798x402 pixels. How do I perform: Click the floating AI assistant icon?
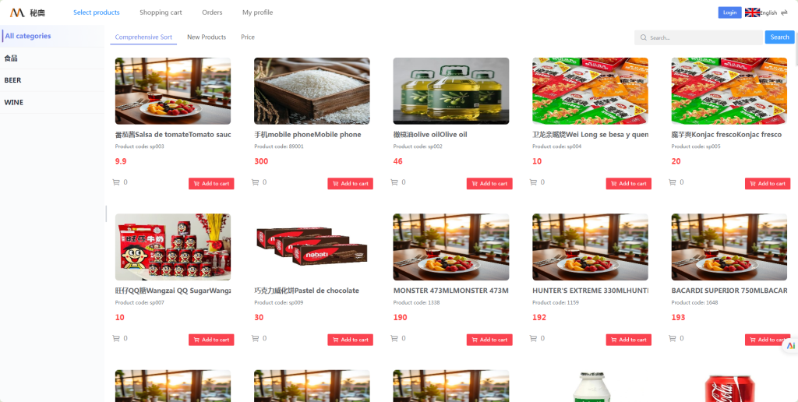coord(790,345)
